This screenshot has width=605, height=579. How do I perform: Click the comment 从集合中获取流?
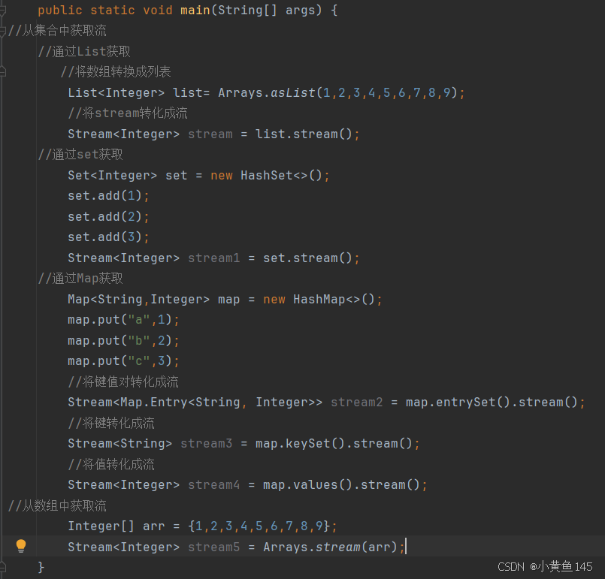coord(56,30)
